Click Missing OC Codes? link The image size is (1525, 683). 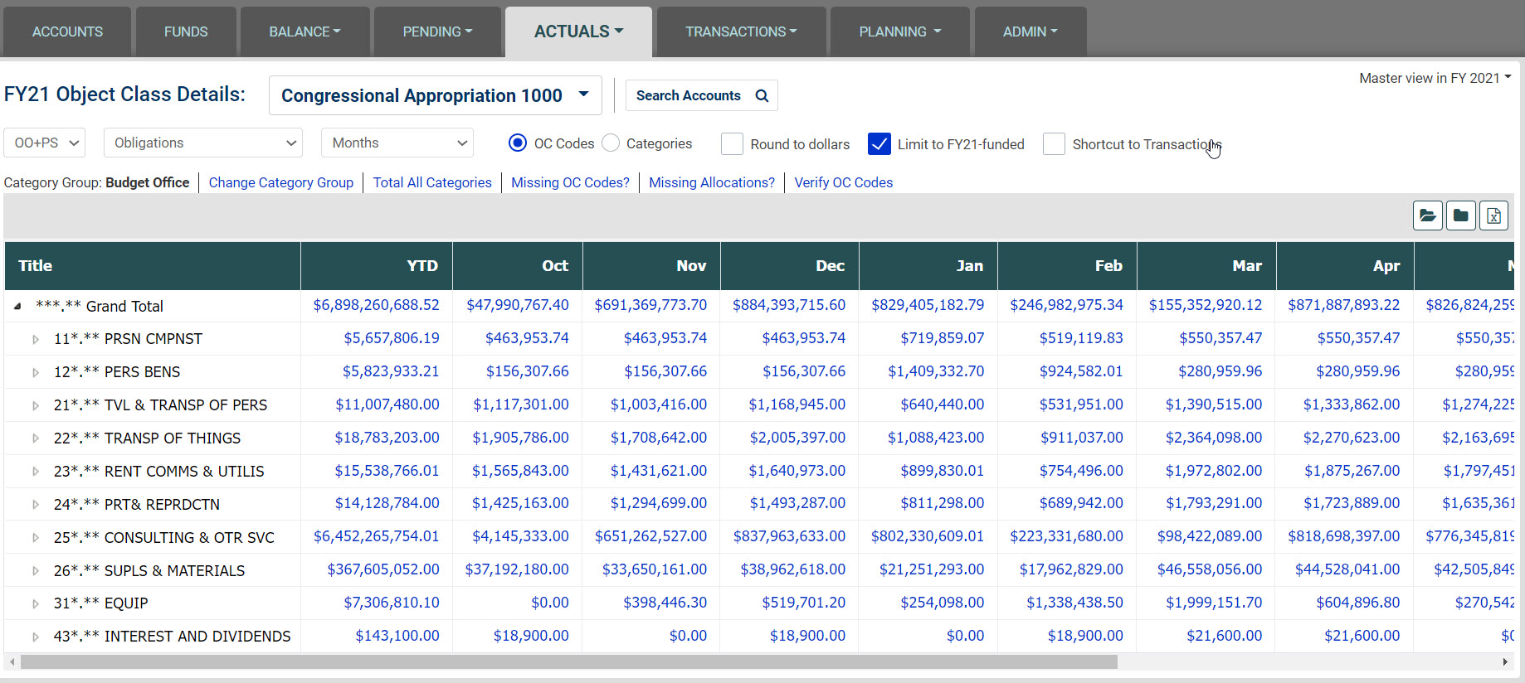[570, 182]
